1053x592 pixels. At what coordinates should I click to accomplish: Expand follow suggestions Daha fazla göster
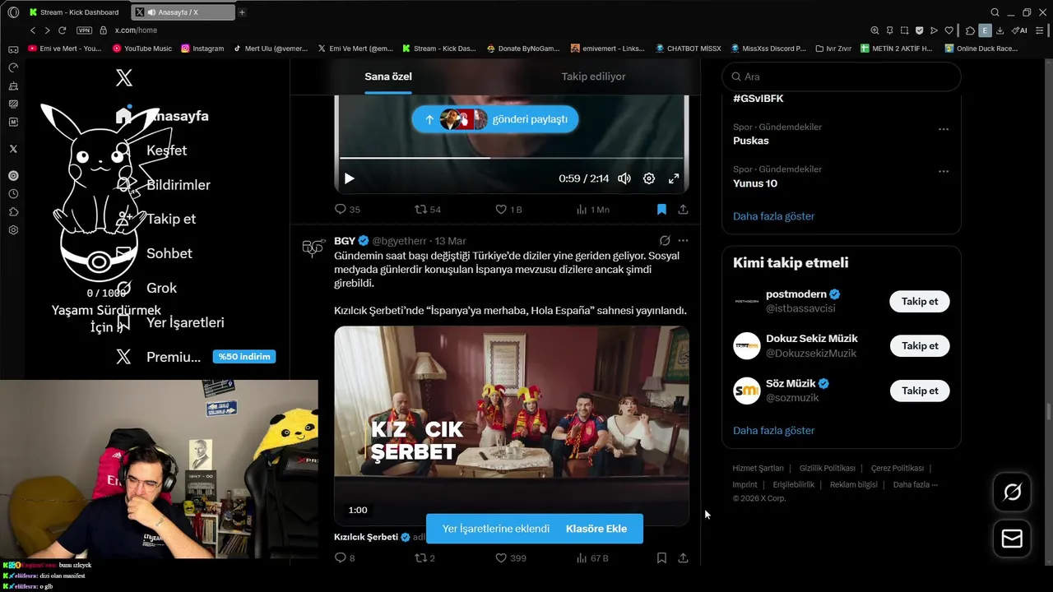(773, 431)
